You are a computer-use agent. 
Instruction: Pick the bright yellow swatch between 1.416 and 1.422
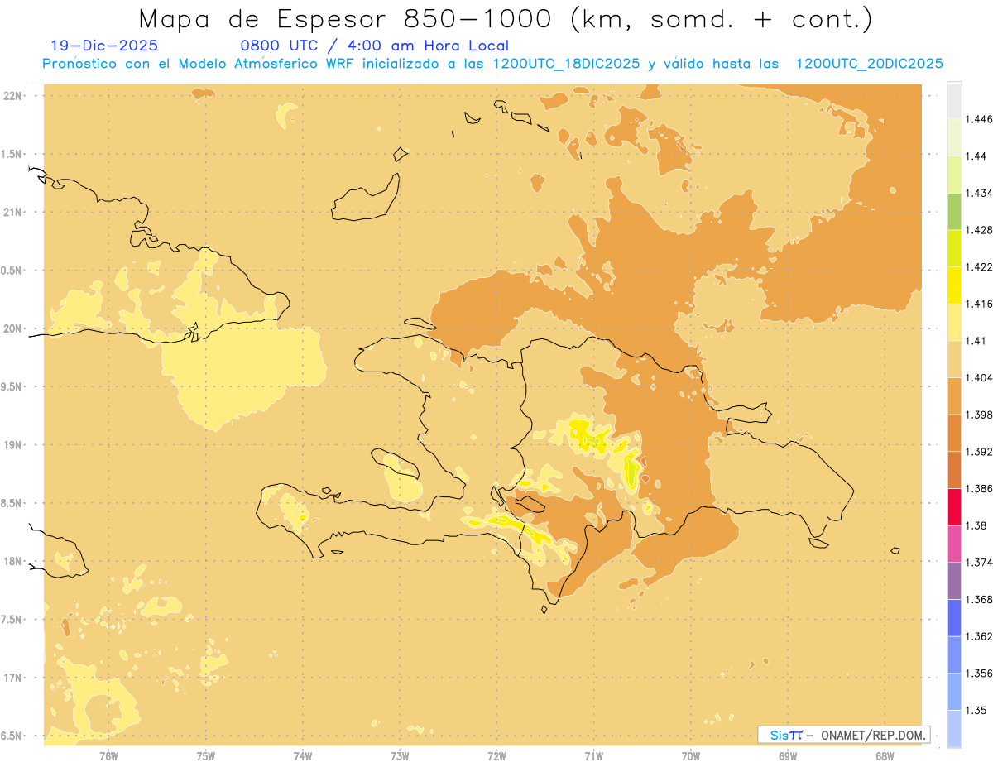[x=954, y=285]
